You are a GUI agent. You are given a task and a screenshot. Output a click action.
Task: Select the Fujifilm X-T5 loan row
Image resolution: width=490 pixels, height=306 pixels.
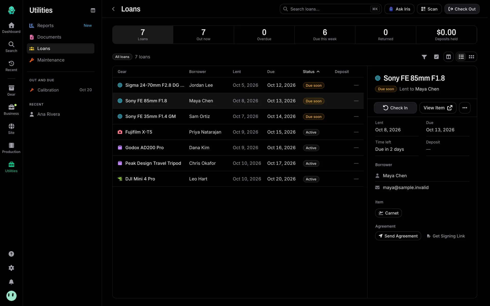tap(238, 132)
